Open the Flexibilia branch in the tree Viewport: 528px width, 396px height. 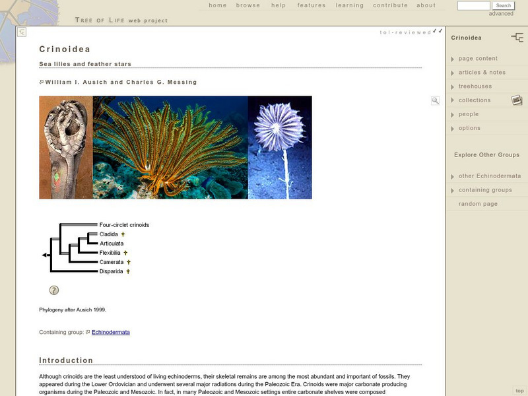(x=110, y=253)
